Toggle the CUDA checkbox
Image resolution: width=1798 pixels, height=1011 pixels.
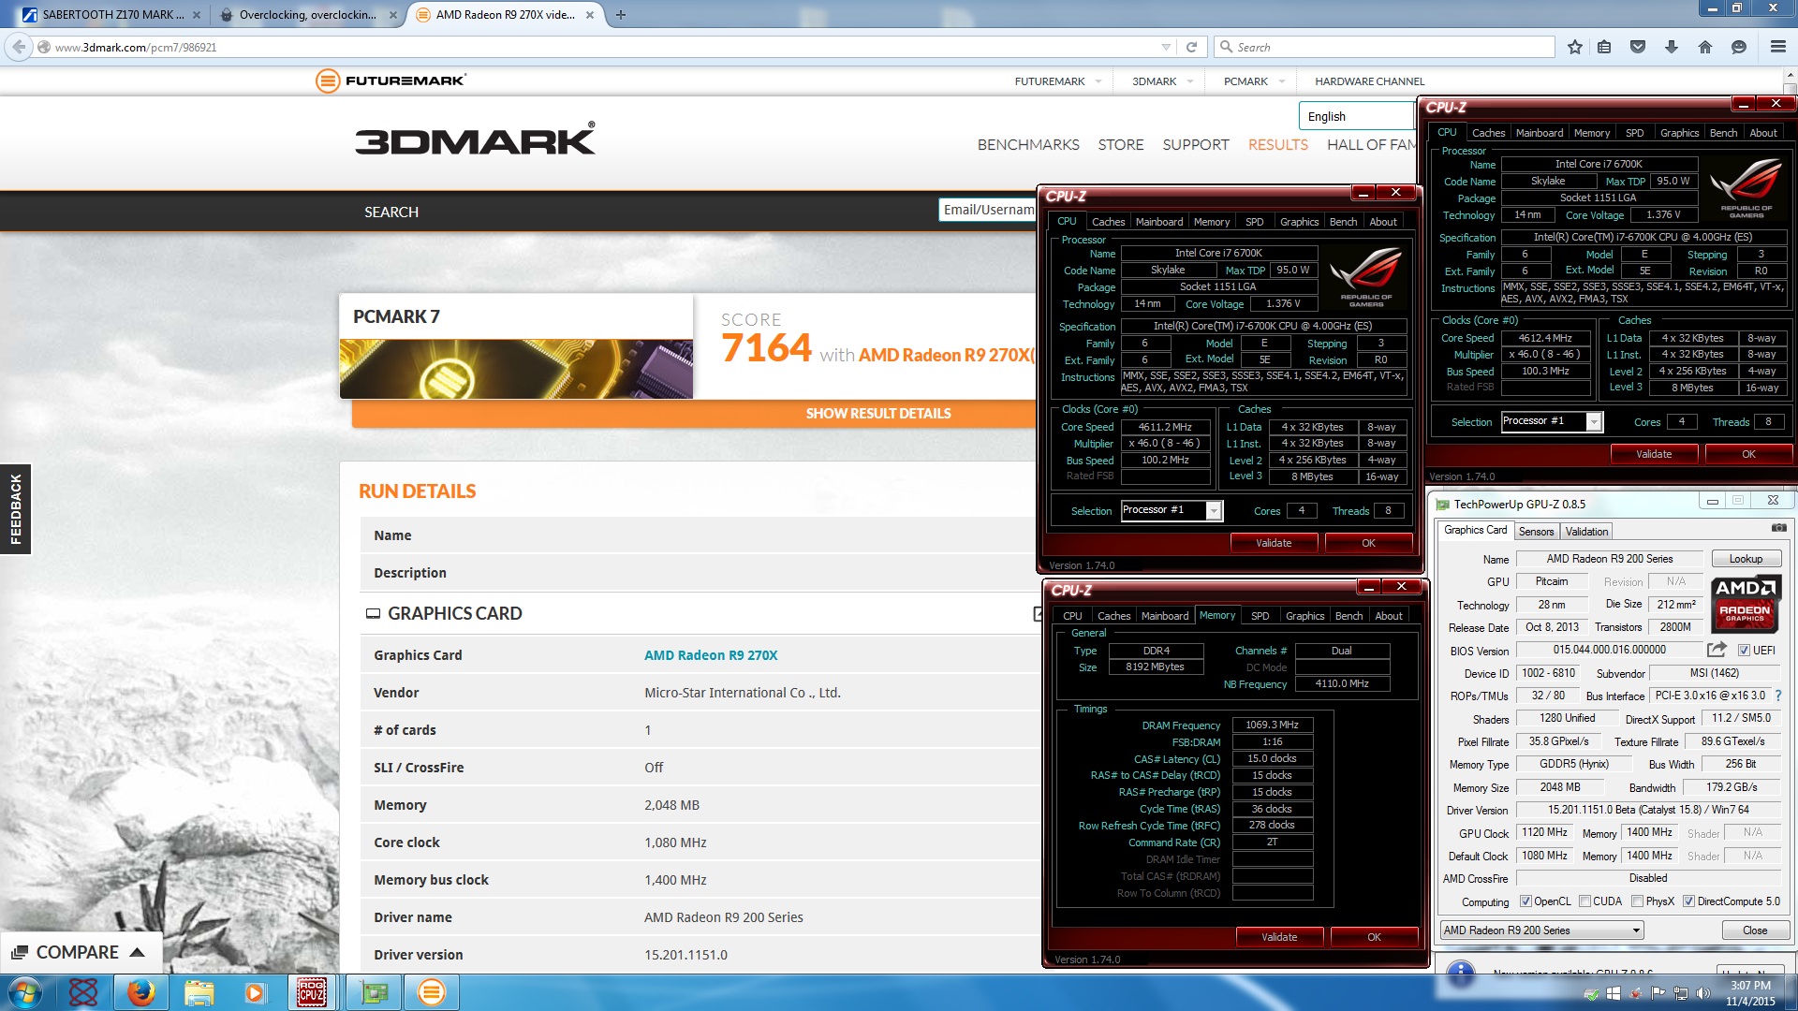pyautogui.click(x=1585, y=901)
